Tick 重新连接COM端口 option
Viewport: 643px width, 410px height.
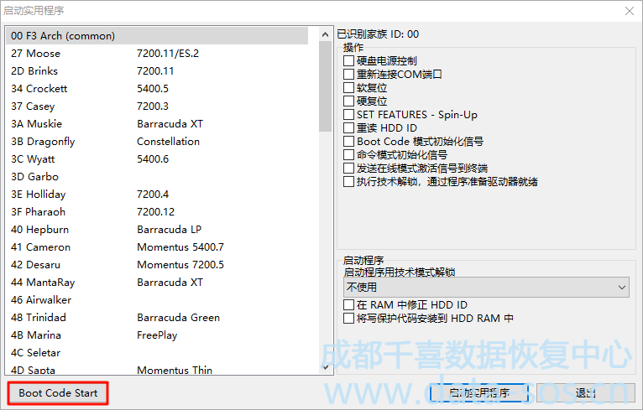349,75
